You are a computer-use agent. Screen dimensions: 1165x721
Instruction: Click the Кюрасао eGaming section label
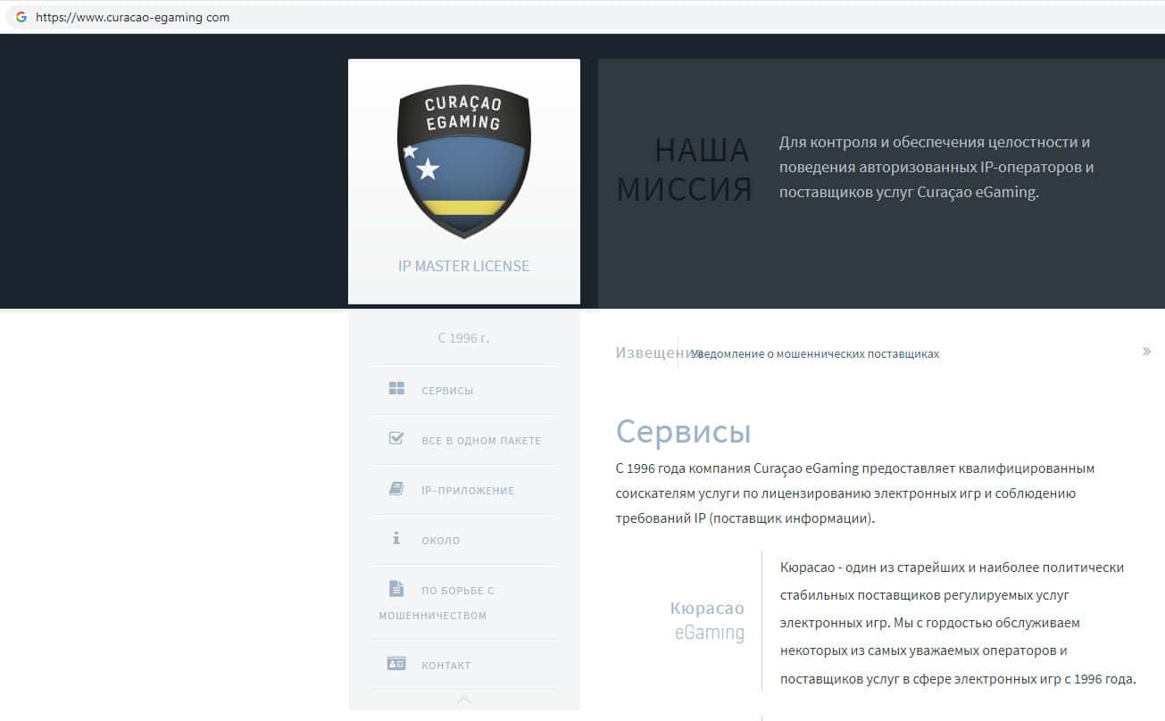tap(707, 620)
